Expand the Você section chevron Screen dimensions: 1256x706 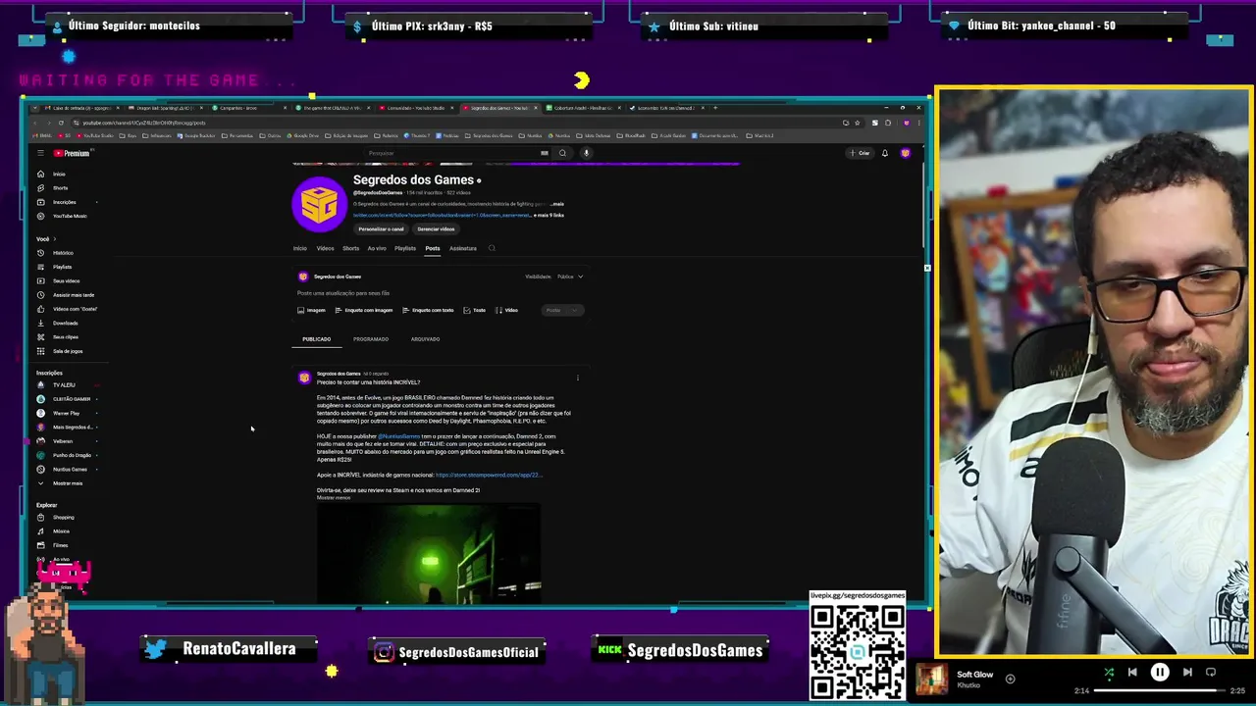pyautogui.click(x=54, y=239)
